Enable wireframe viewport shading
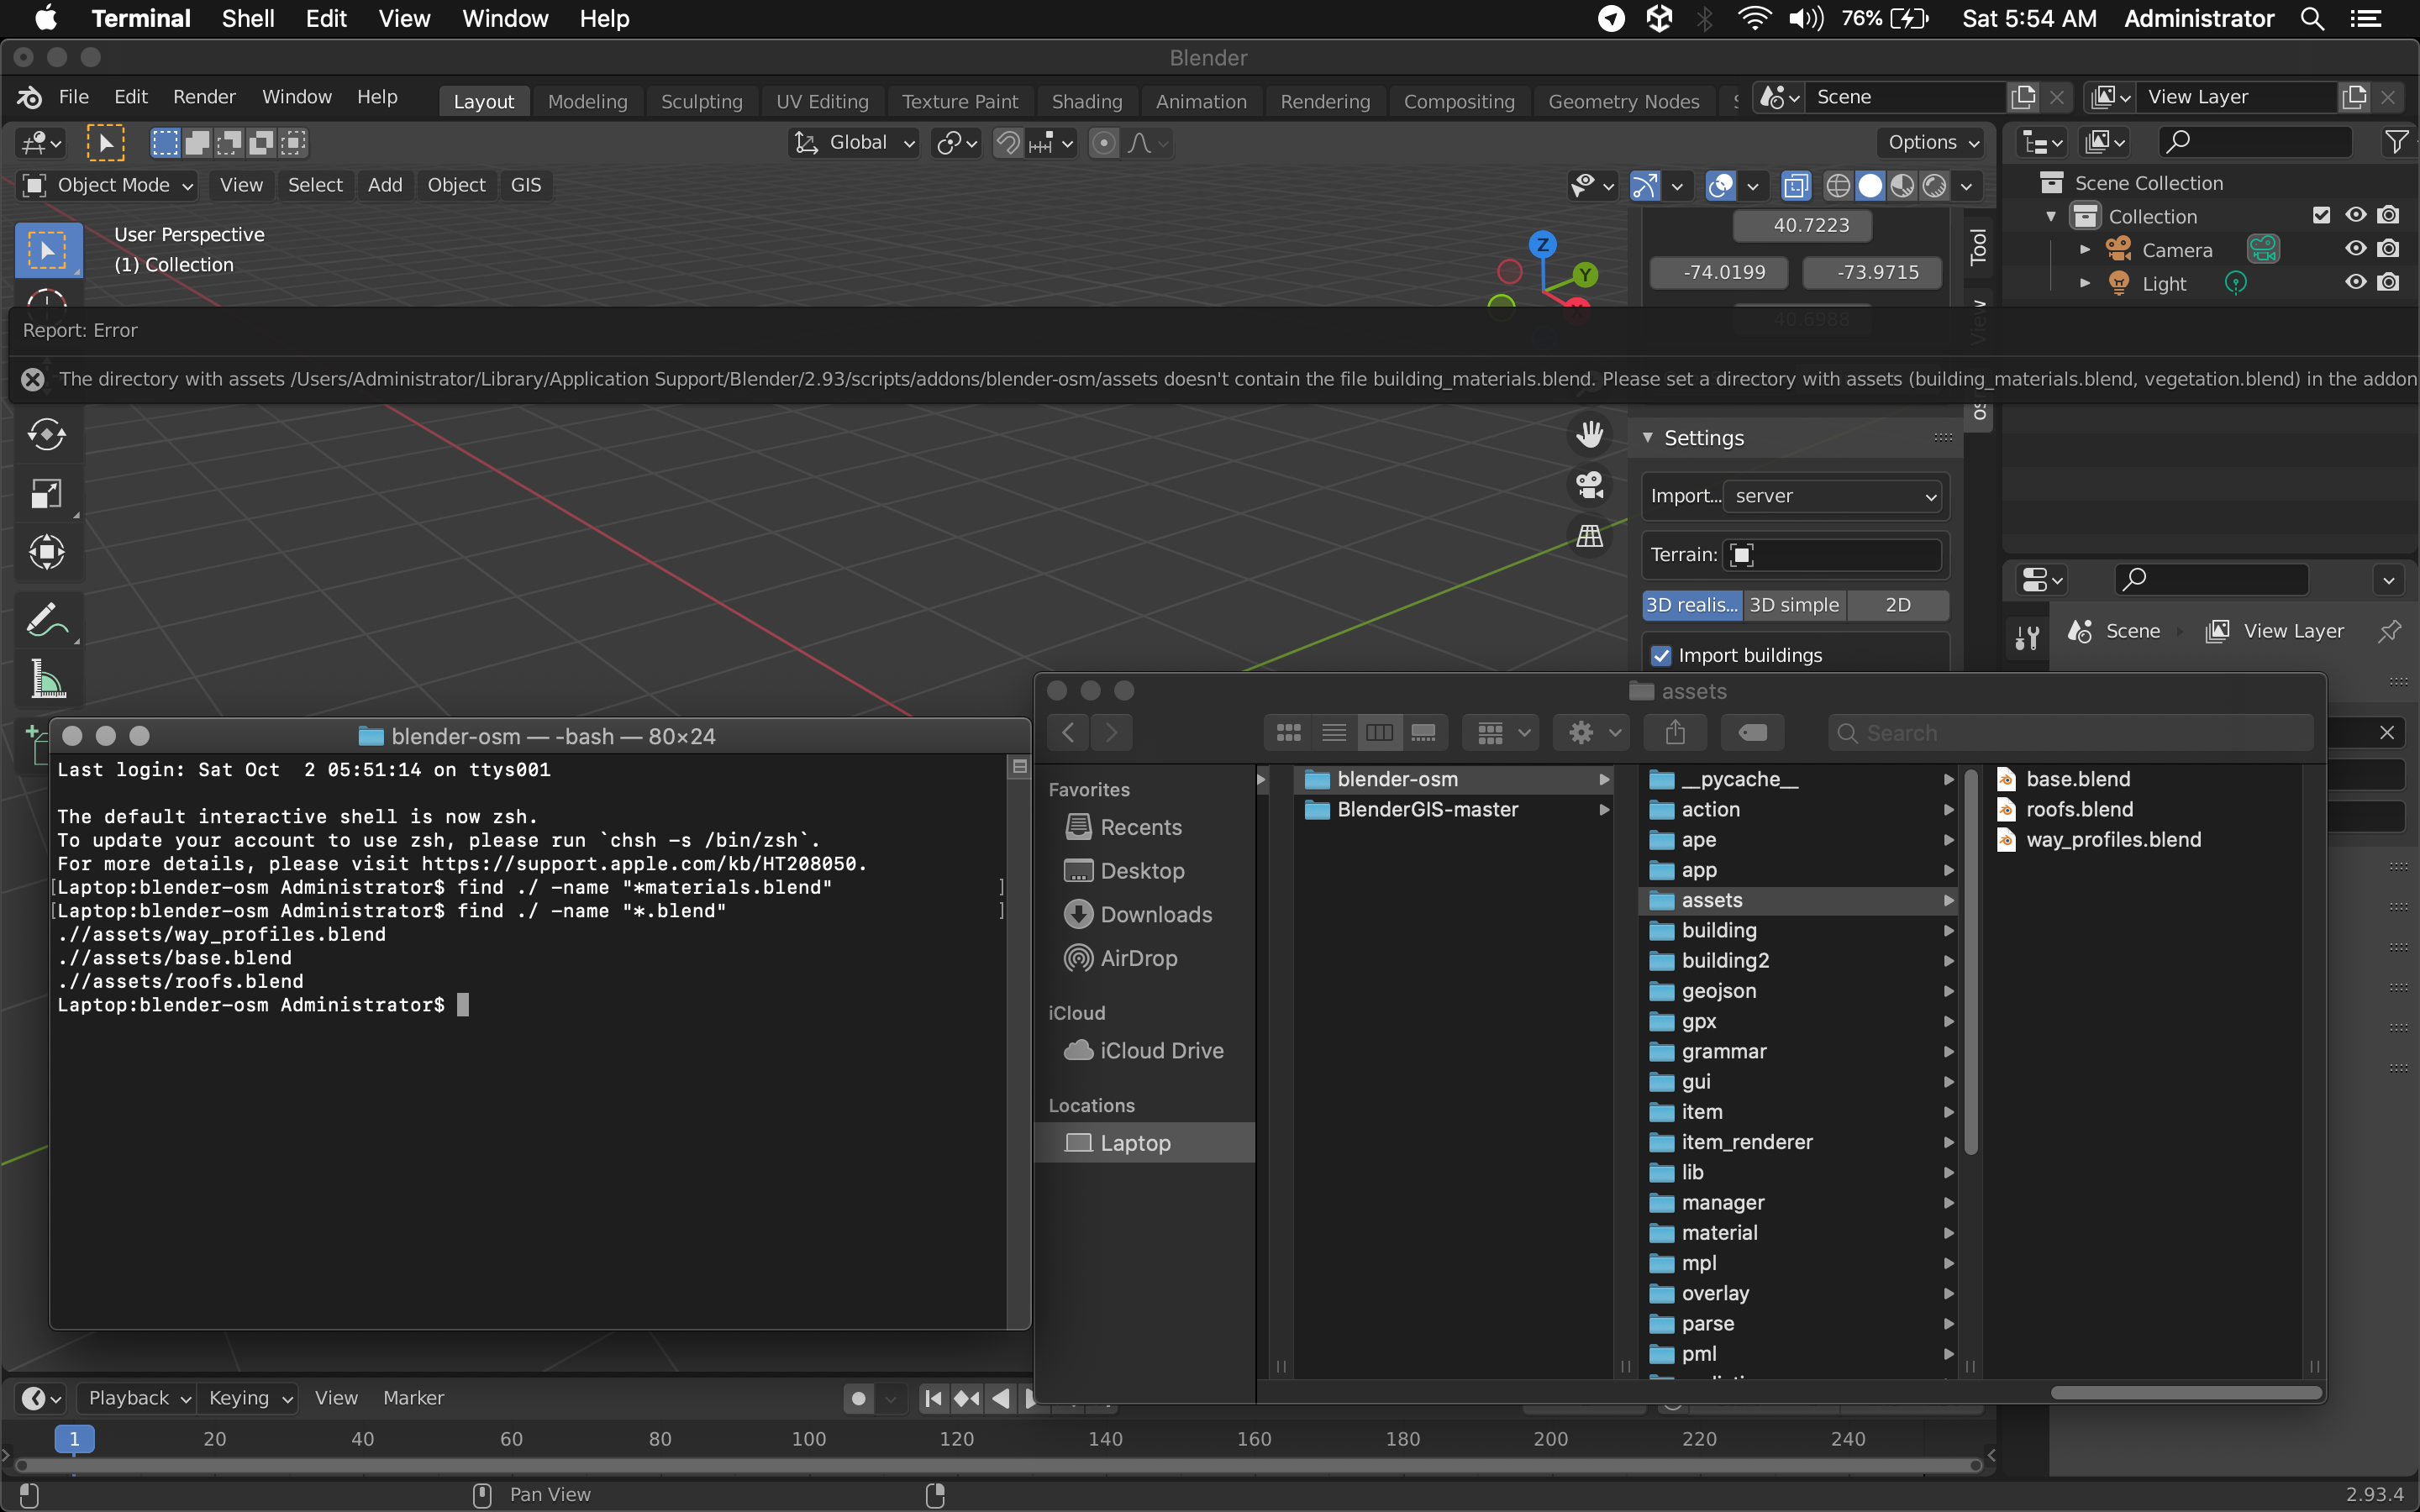This screenshot has height=1512, width=2420. click(1839, 186)
